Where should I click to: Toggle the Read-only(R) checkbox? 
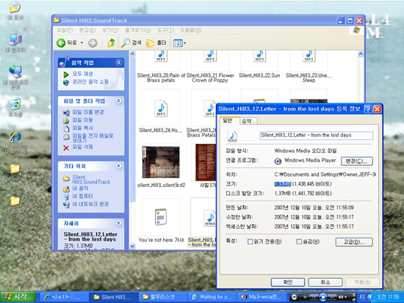click(250, 241)
